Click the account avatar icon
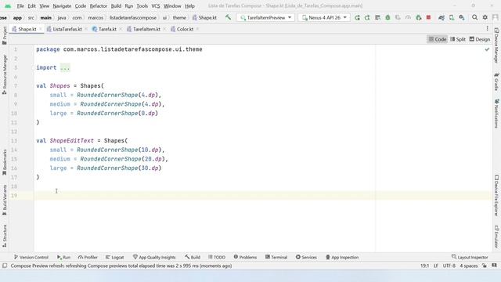The image size is (501, 282). (496, 17)
